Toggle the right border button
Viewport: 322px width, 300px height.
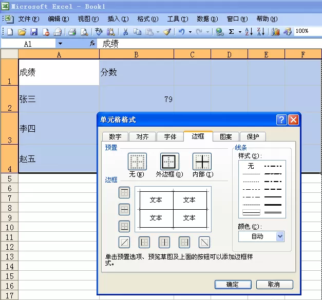[x=184, y=242]
